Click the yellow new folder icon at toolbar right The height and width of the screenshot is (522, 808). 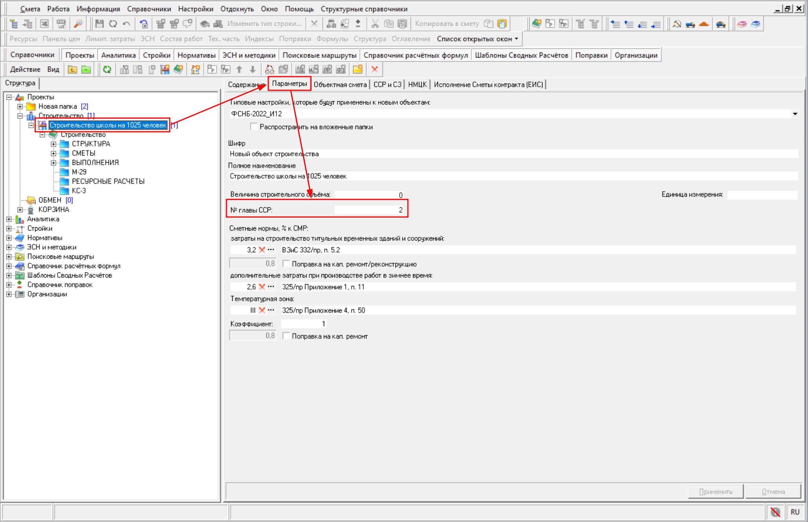[357, 70]
